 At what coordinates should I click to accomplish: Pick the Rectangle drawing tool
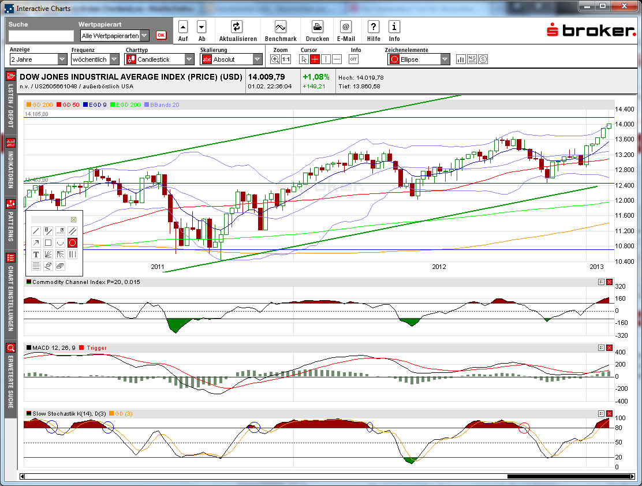pyautogui.click(x=48, y=242)
